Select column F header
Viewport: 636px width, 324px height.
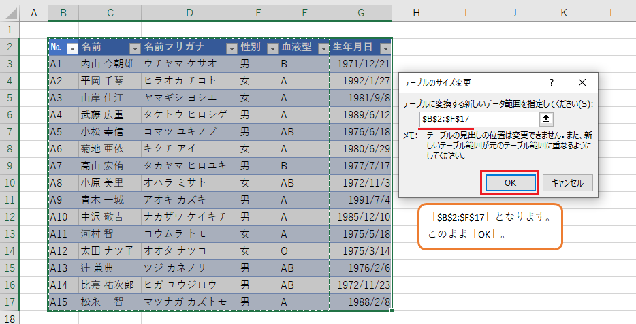[x=304, y=13]
